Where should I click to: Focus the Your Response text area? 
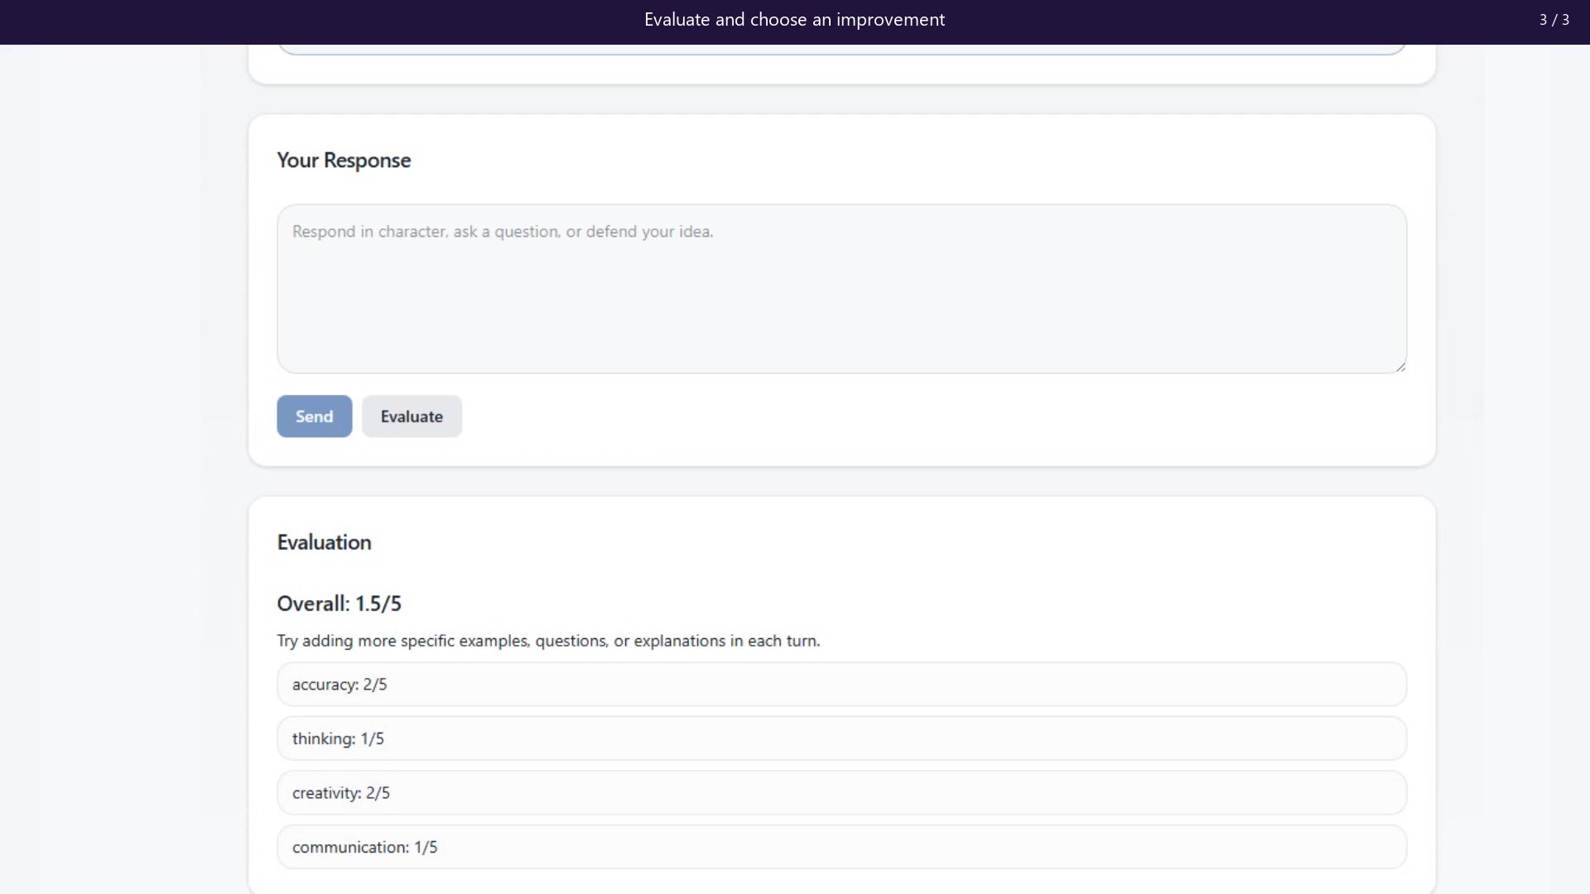tap(841, 289)
